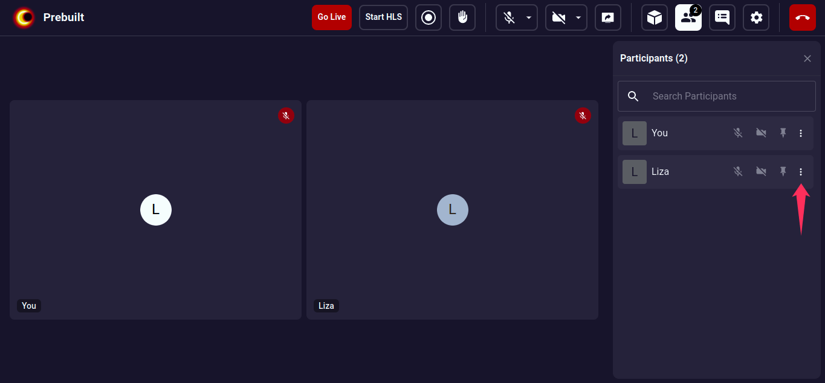Leave the call with the red hang-up button
825x383 pixels.
pyautogui.click(x=803, y=17)
